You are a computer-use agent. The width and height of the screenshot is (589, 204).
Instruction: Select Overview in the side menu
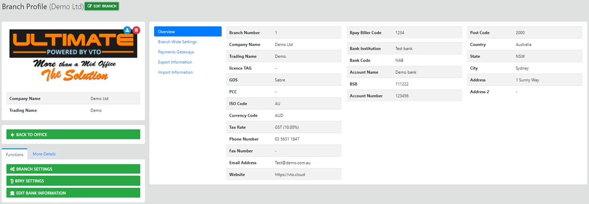(x=187, y=32)
